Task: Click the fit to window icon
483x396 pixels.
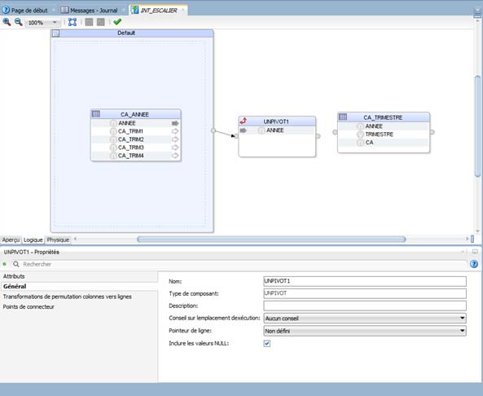Action: point(72,22)
